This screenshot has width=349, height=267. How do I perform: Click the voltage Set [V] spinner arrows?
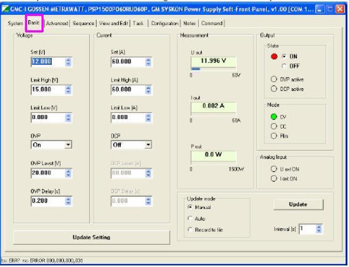click(x=68, y=62)
